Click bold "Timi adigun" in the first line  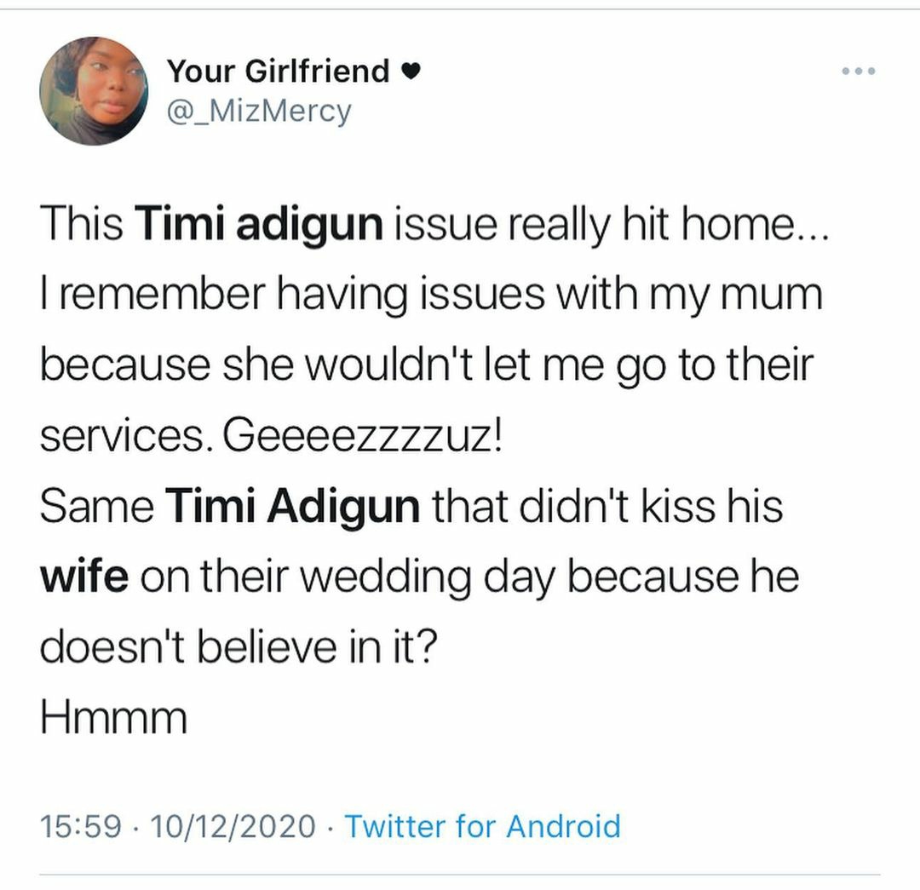tap(258, 225)
